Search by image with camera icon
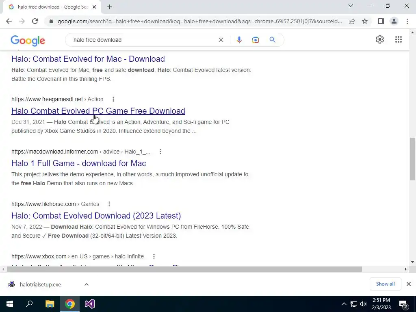The height and width of the screenshot is (312, 416). coord(256,40)
